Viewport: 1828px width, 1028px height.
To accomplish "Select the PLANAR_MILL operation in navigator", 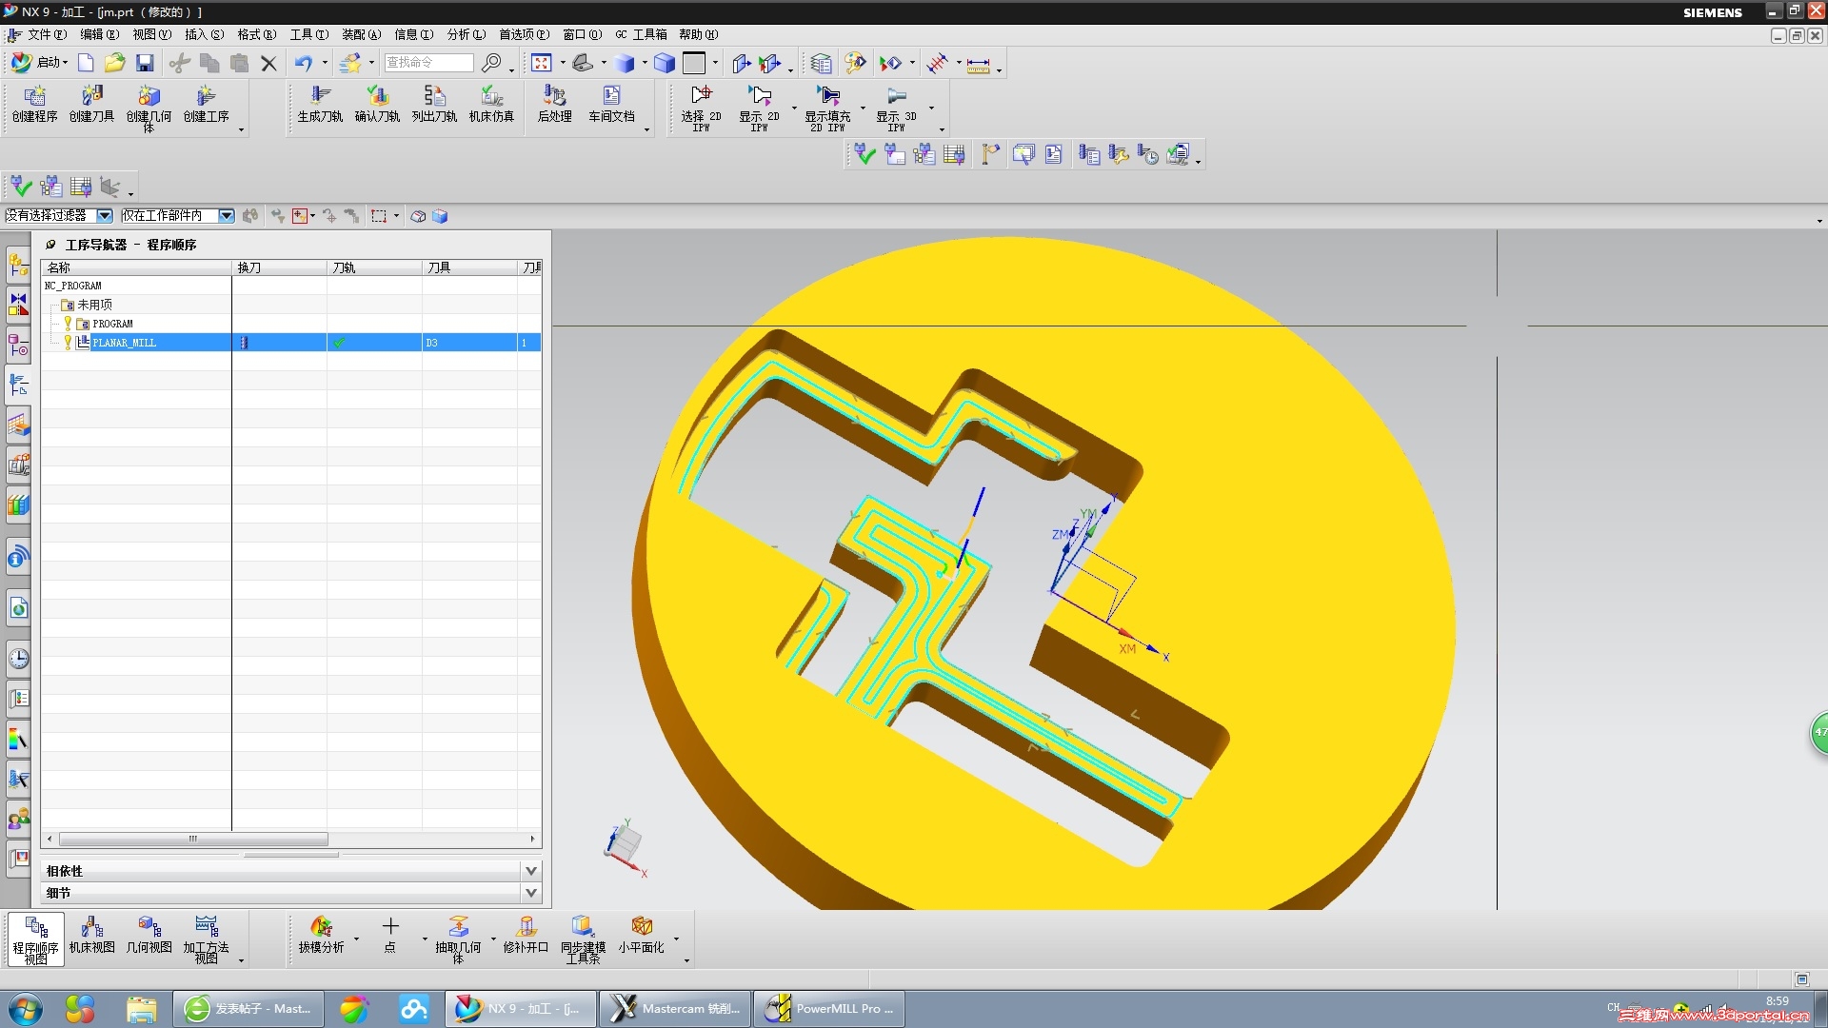I will coord(124,343).
